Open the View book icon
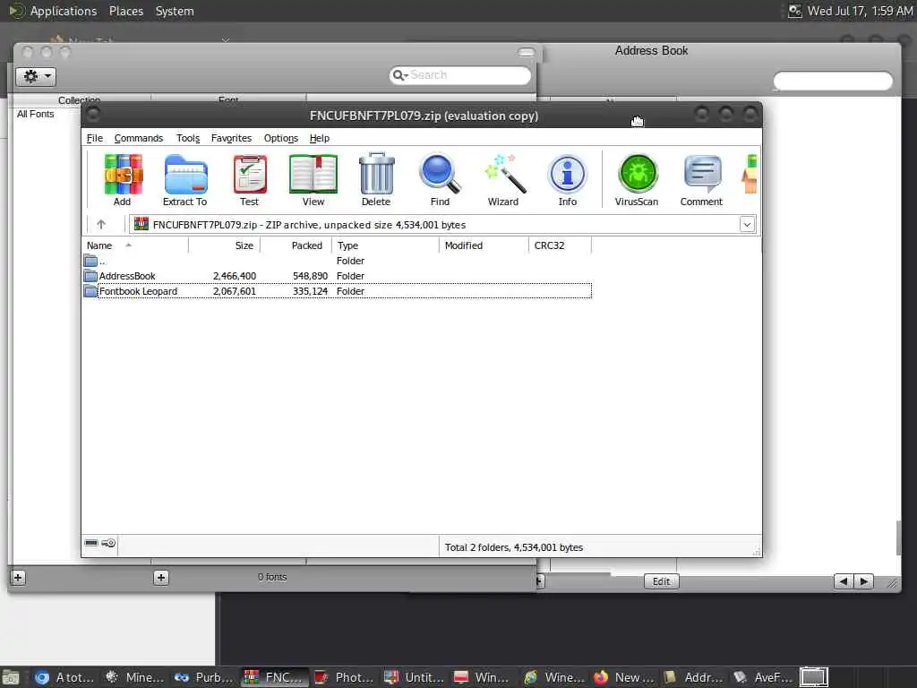 tap(313, 174)
